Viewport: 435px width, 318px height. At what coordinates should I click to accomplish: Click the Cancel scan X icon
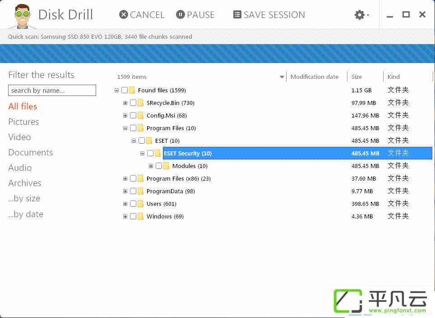point(124,14)
